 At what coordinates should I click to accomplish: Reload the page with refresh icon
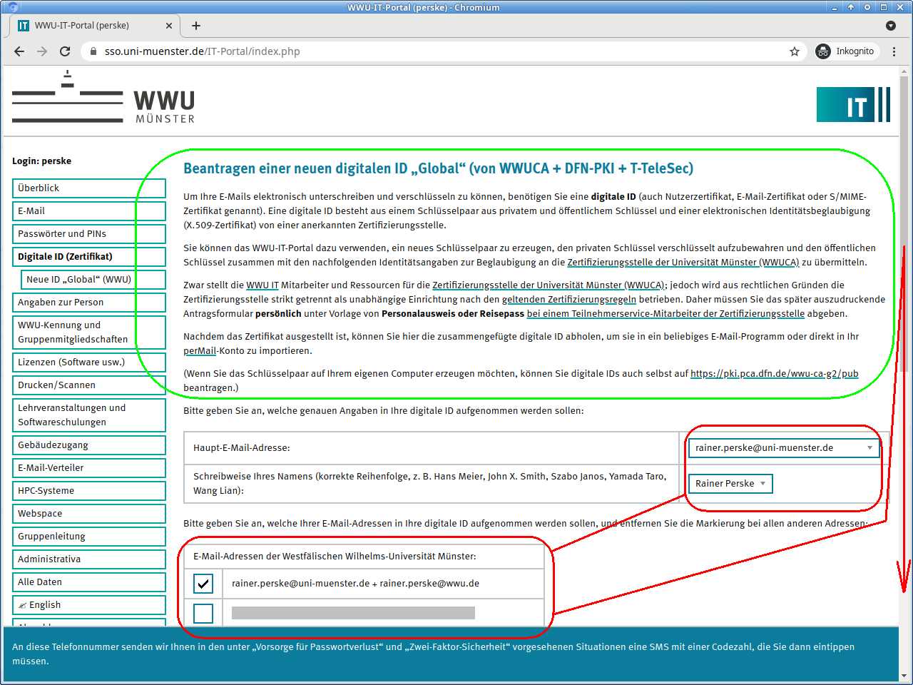[65, 51]
